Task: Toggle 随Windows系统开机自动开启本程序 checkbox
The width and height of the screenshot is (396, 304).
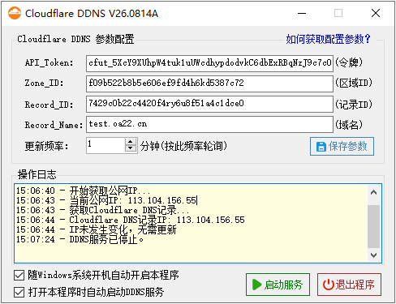Action: tap(19, 276)
